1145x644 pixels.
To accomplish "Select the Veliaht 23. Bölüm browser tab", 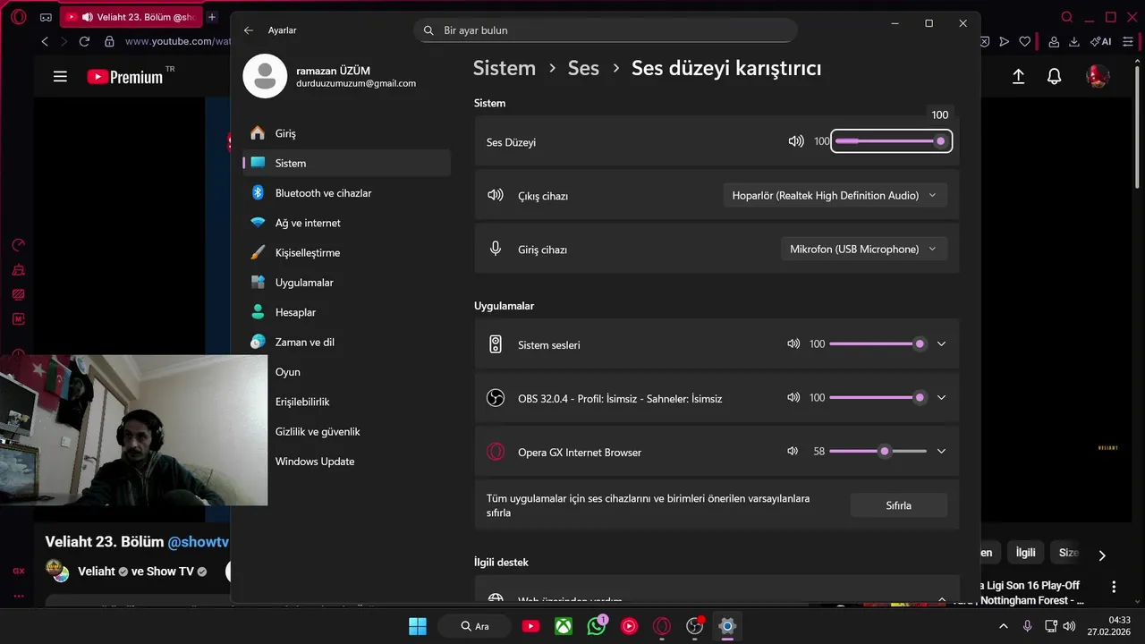I will [132, 17].
